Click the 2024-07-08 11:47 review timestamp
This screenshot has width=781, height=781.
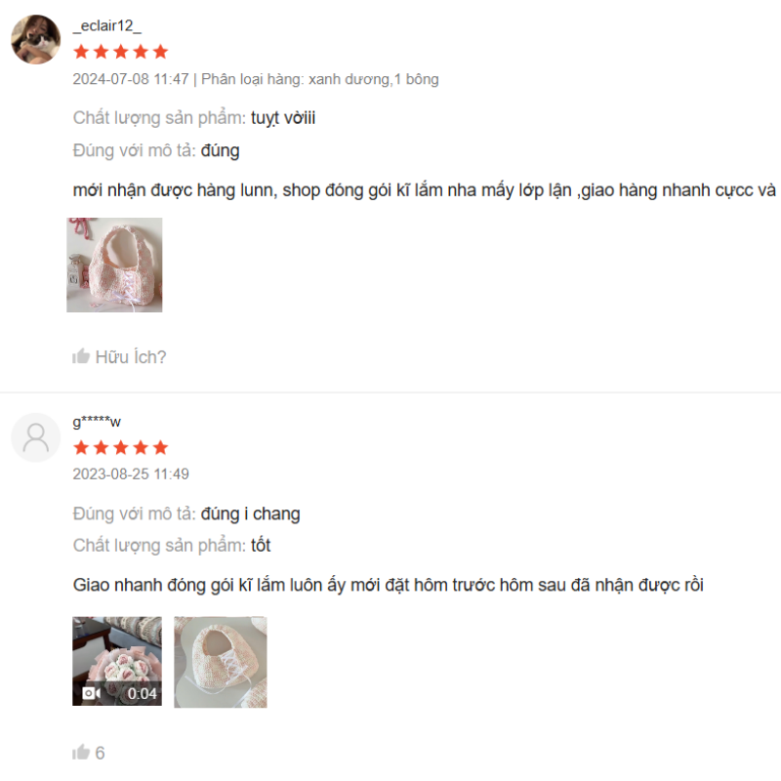coord(131,79)
